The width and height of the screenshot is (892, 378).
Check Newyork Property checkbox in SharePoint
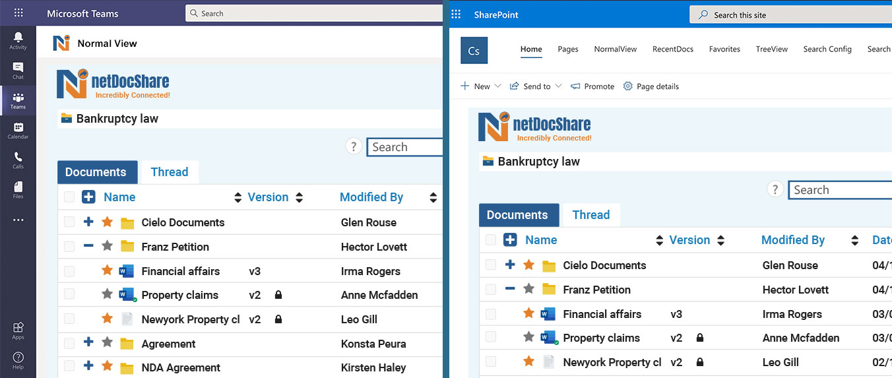(491, 362)
